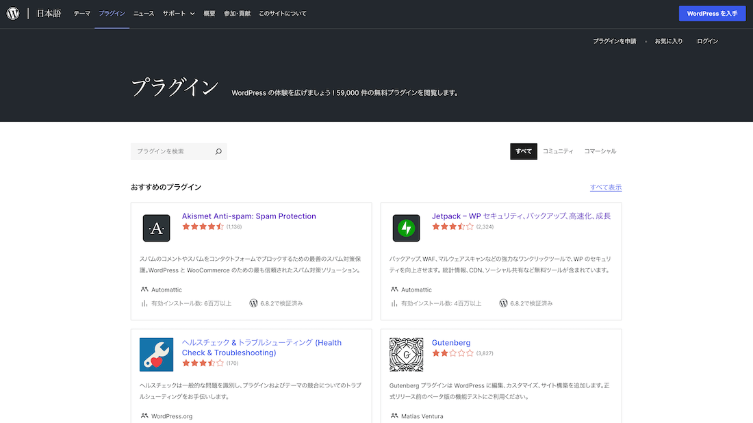753x423 pixels.
Task: Select the コミュニティ filter tab
Action: 558,151
